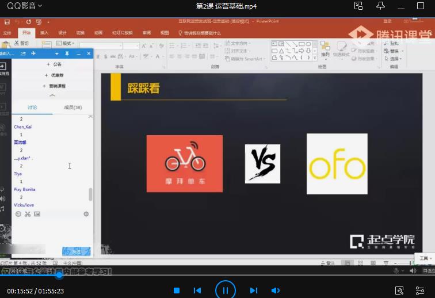
Task: Click the airplane icon in chat header
Action: 33,54
